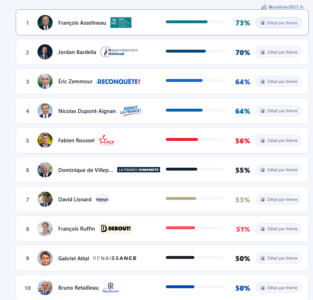Select the Dominique de Villepin candidate name

pos(85,170)
